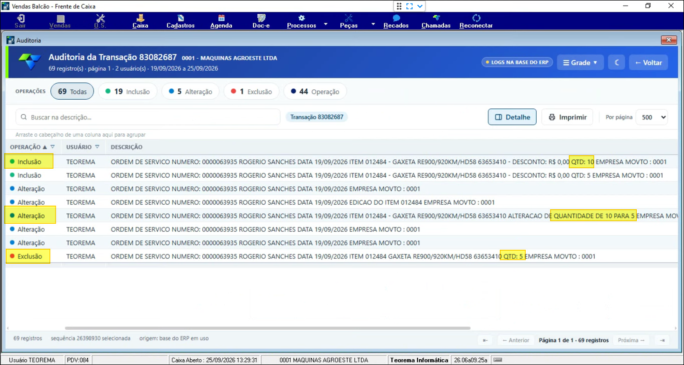Image resolution: width=684 pixels, height=365 pixels.
Task: Click the DESCRIÇÃO column header
Action: [x=127, y=147]
